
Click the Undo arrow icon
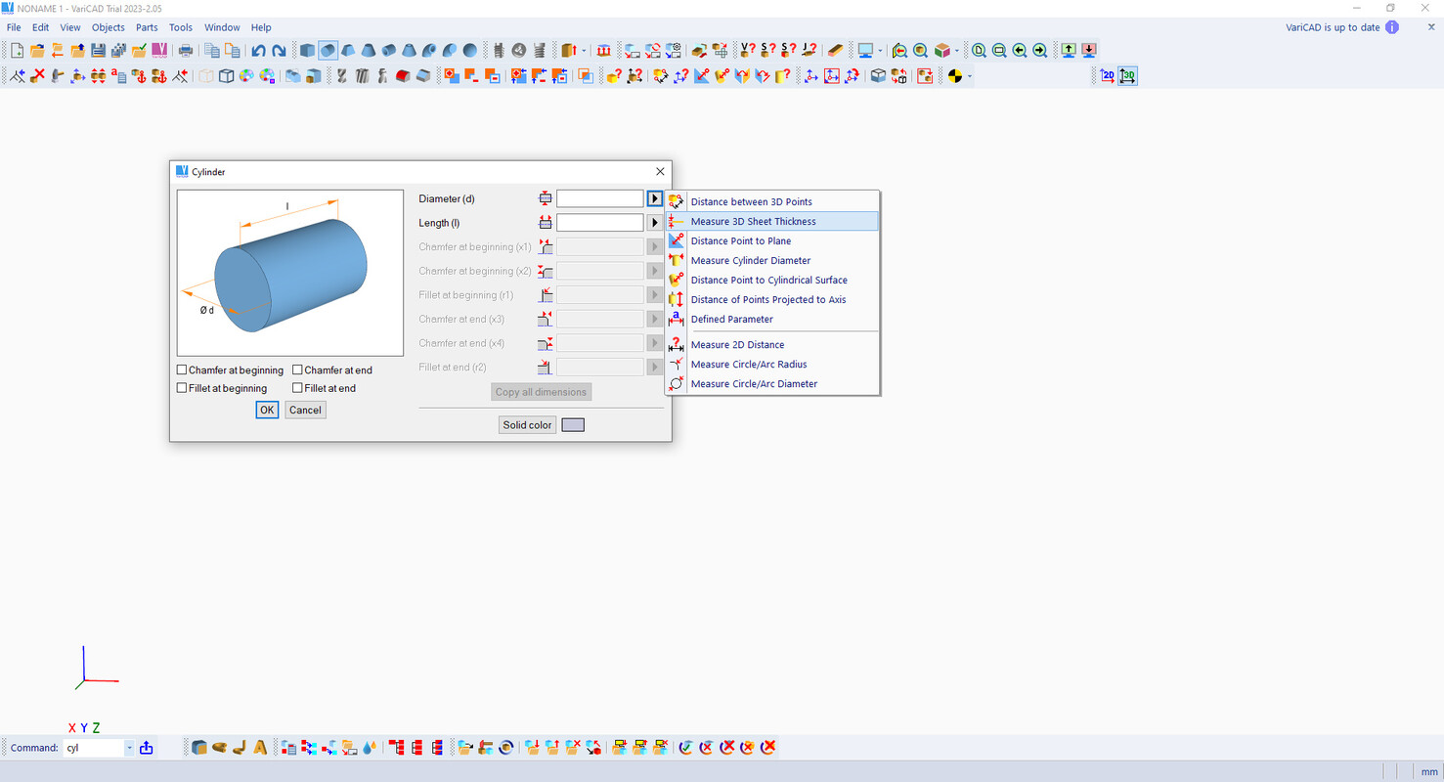pos(258,51)
